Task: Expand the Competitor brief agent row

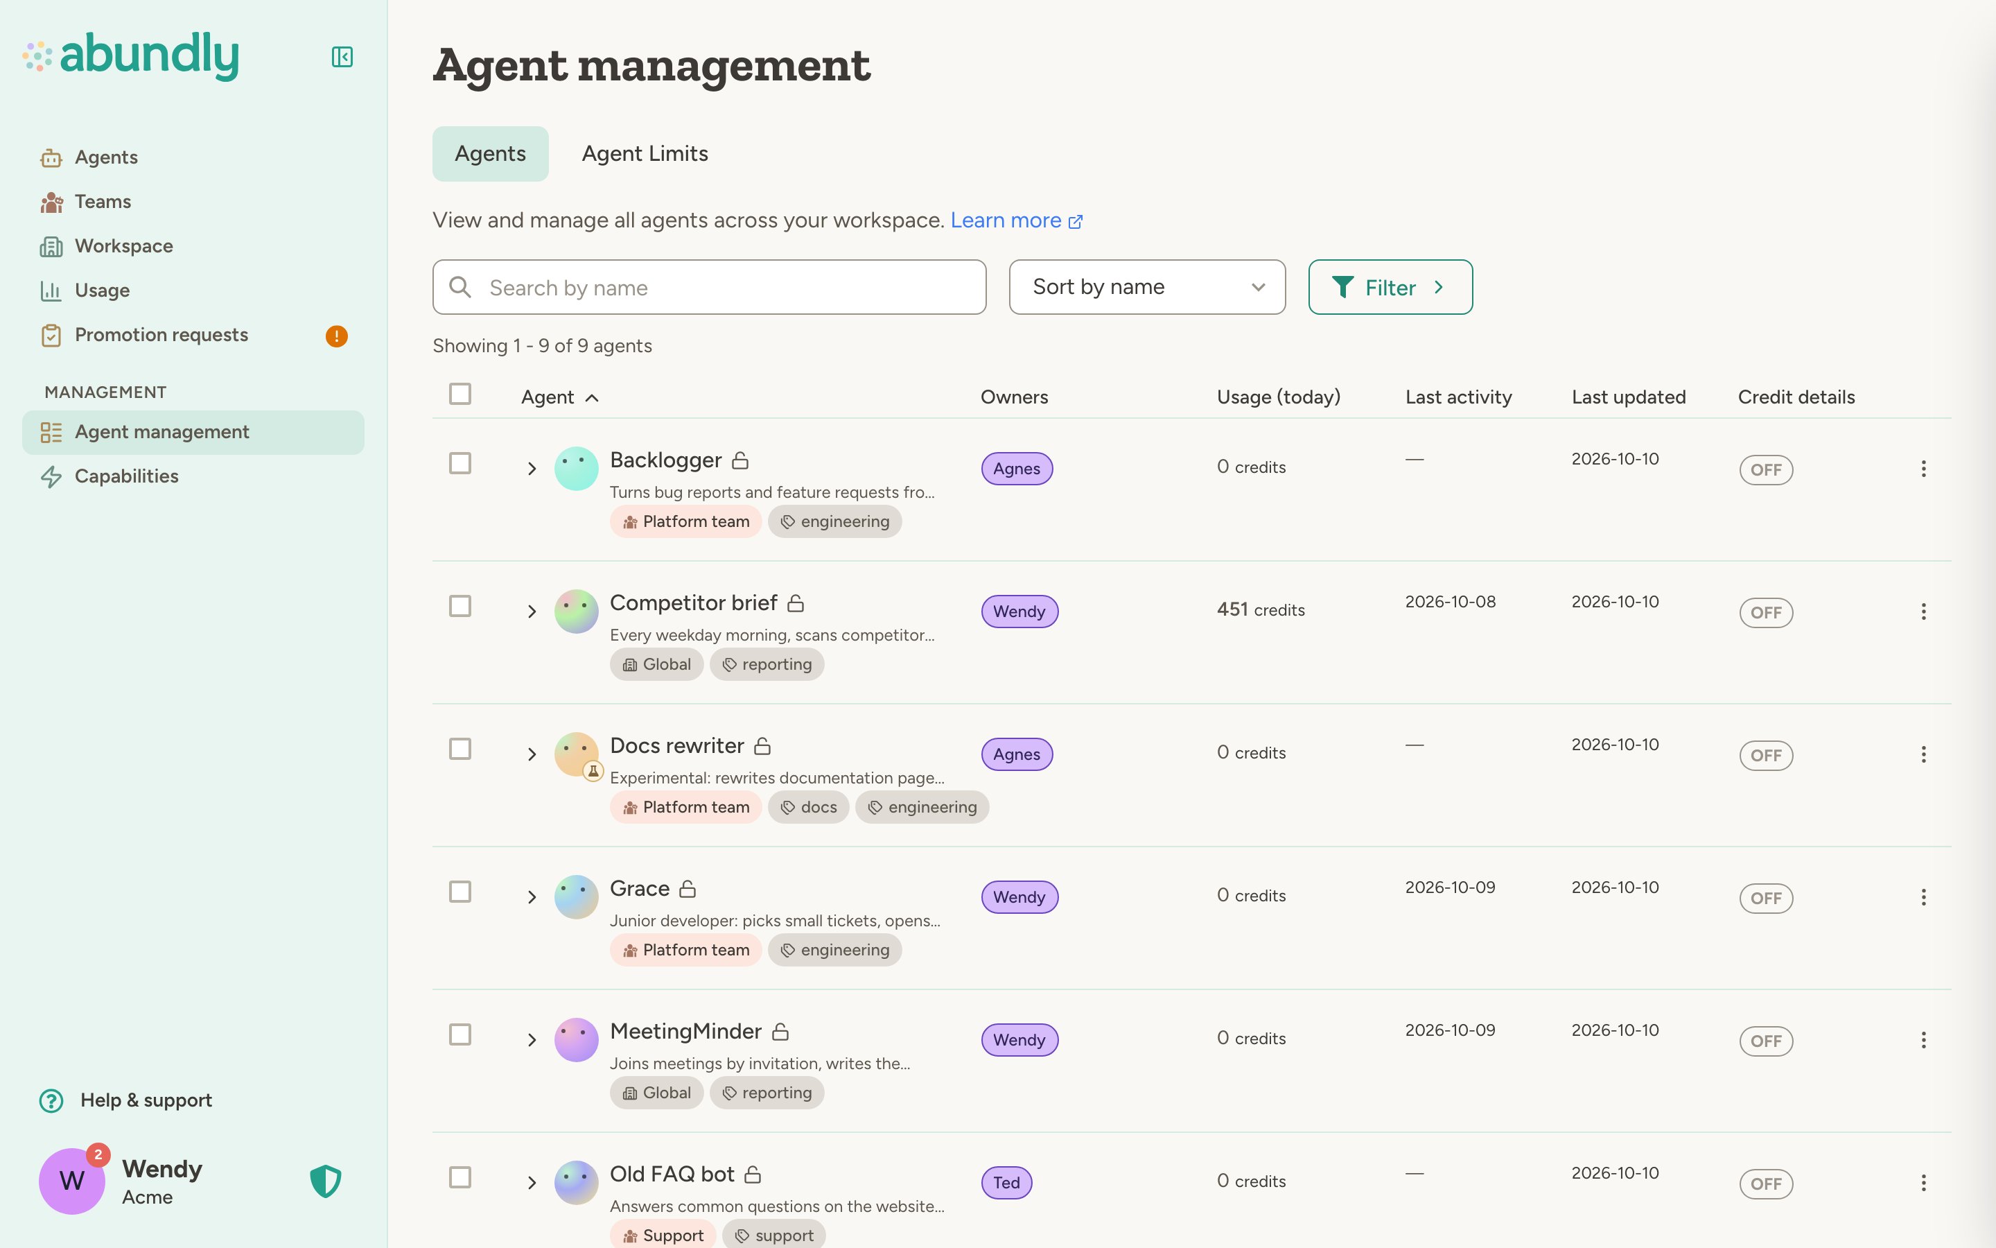Action: 532,612
